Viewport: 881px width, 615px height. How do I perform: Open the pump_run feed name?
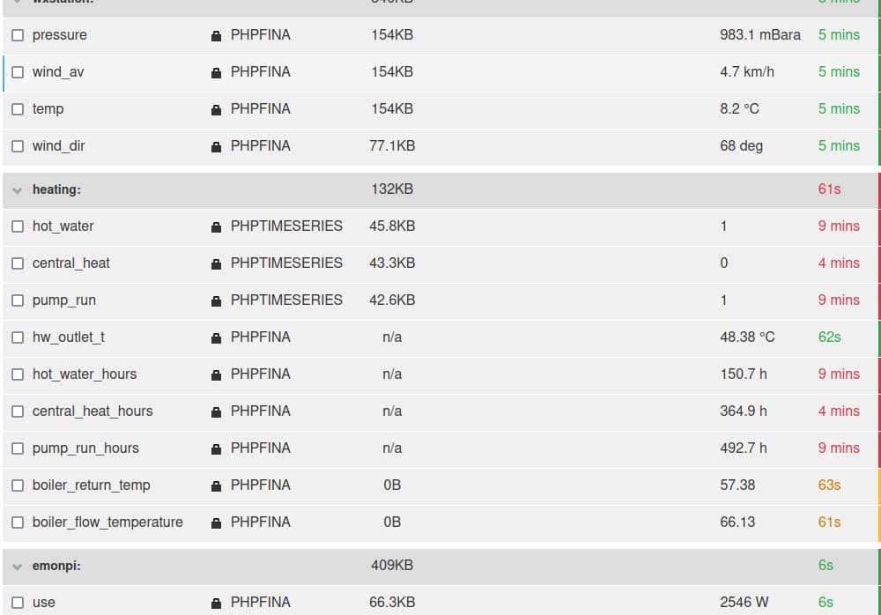64,300
